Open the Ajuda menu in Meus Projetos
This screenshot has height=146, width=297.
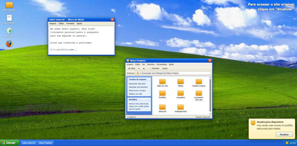point(171,64)
